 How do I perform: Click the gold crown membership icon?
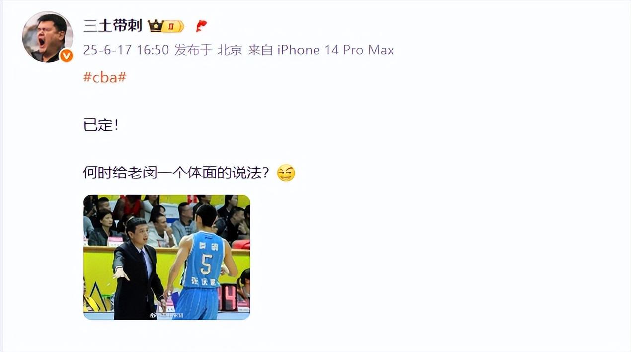pyautogui.click(x=155, y=26)
